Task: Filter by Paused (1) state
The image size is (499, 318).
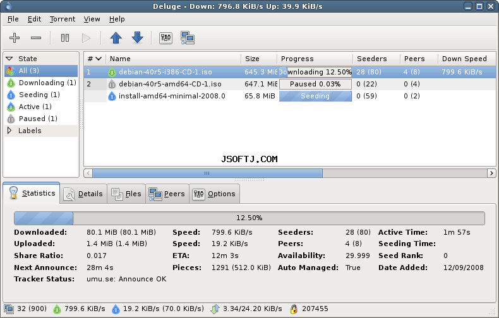Action: pyautogui.click(x=41, y=119)
